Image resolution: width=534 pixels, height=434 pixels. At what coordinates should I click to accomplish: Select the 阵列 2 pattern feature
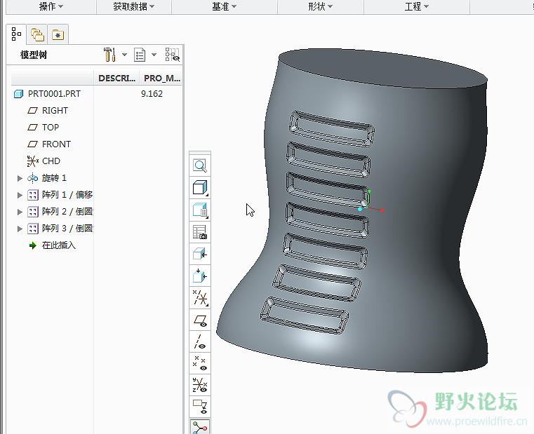point(67,211)
